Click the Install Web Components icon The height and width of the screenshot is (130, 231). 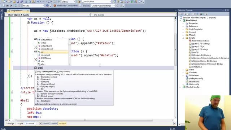[x=55, y=6]
